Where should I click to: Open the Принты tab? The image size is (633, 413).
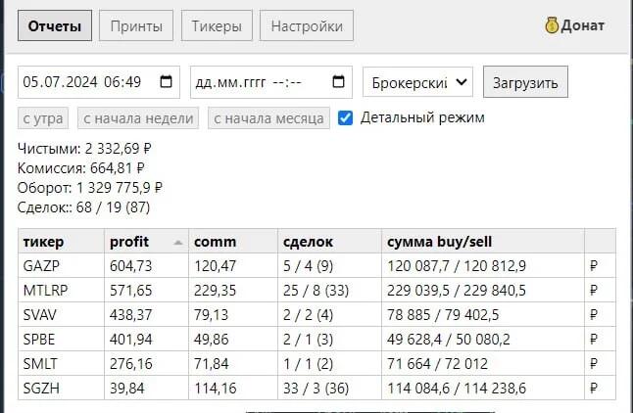point(136,25)
